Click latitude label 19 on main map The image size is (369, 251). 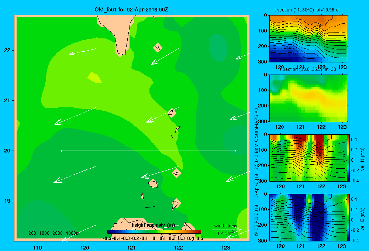7,201
